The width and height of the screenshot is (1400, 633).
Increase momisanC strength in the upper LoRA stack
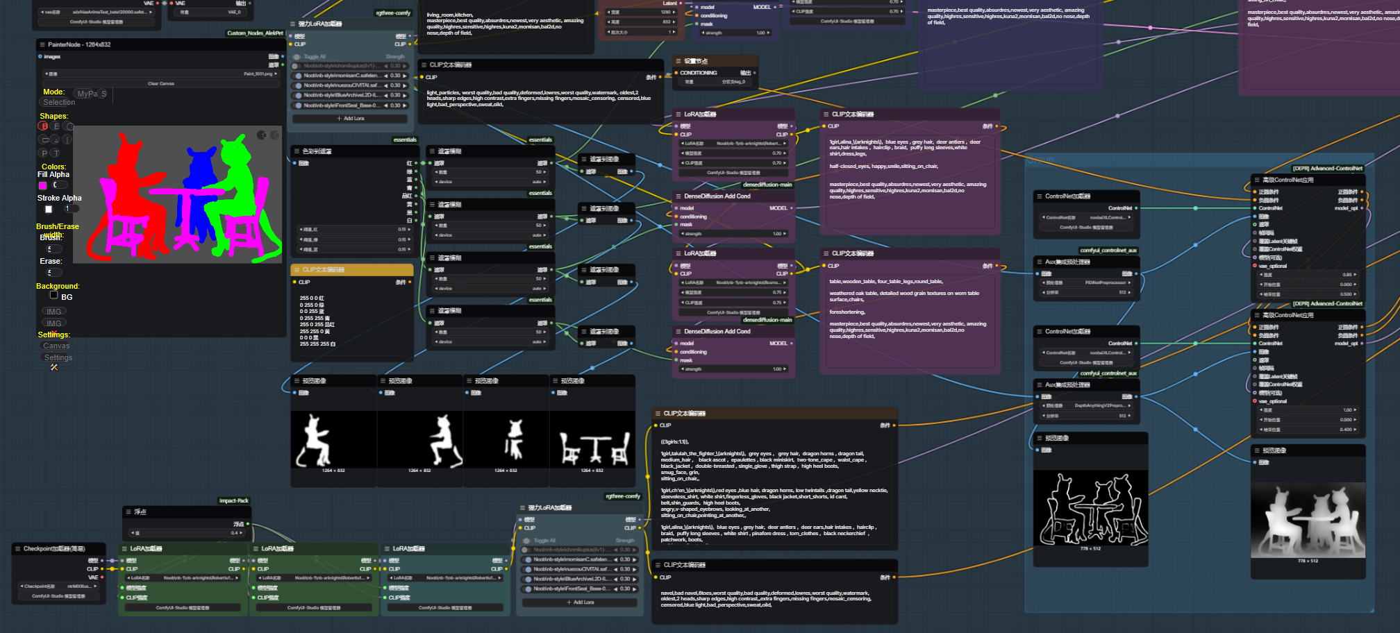click(405, 76)
